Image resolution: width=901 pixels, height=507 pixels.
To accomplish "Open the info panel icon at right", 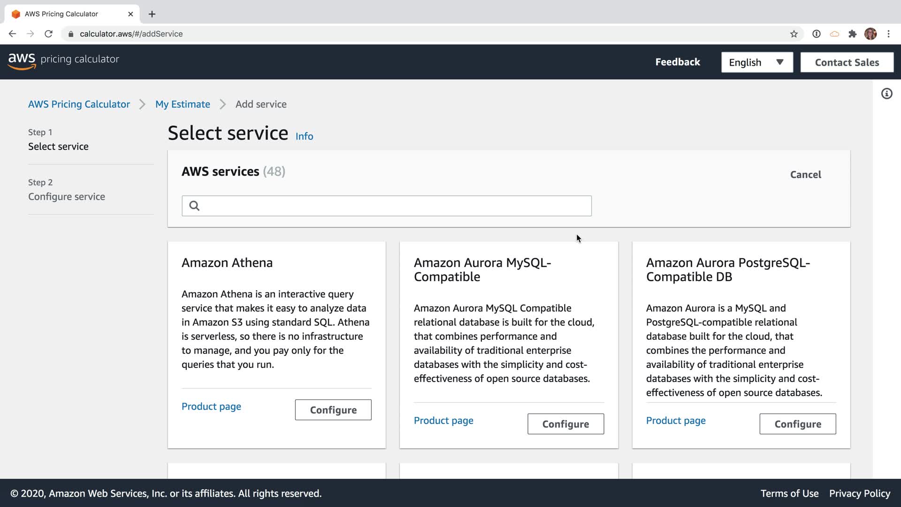I will click(886, 94).
